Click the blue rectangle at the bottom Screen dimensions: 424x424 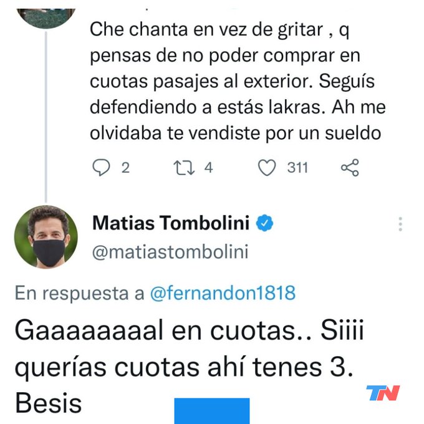pos(211,411)
